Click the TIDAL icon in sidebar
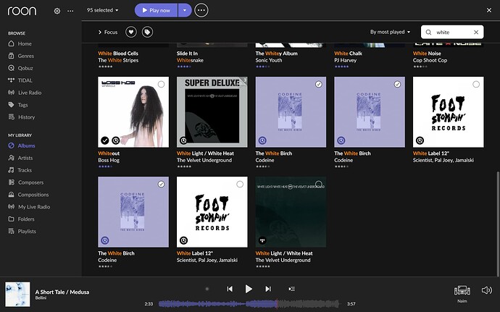The width and height of the screenshot is (500, 312). click(11, 80)
